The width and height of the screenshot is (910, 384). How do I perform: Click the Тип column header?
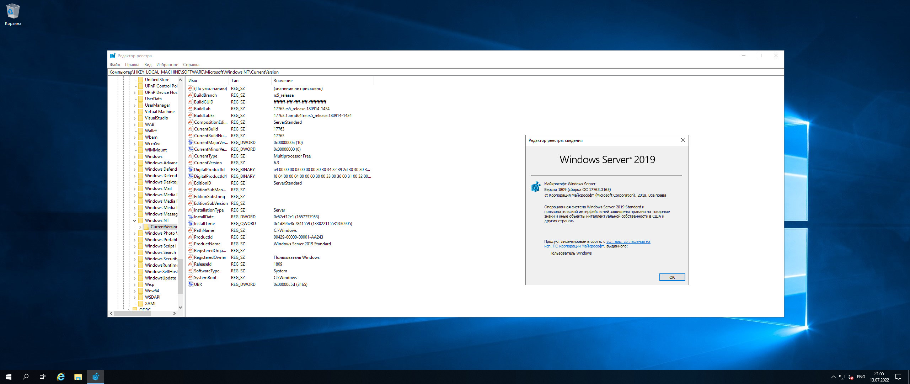(x=250, y=81)
